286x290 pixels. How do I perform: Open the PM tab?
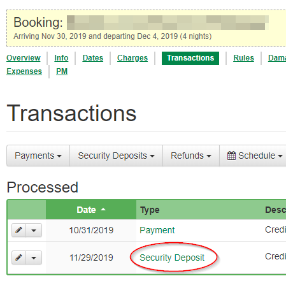pyautogui.click(x=62, y=71)
